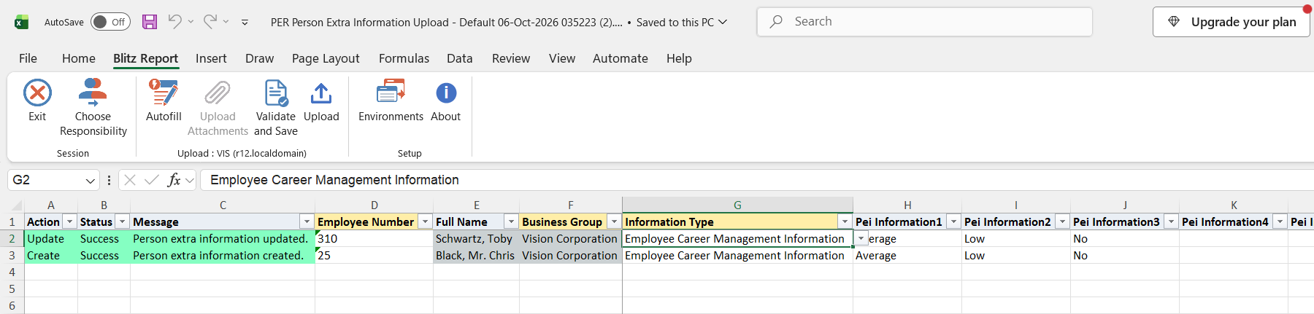Select the employee number 310 cell
The image size is (1314, 314).
click(x=374, y=239)
